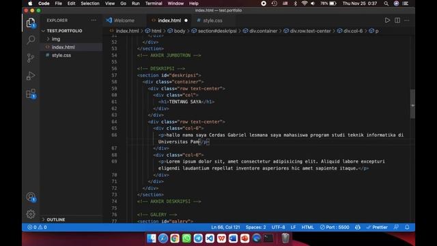Open Spotlight search in menu bar
Viewport: 437px width, 246px height.
(x=386, y=3)
